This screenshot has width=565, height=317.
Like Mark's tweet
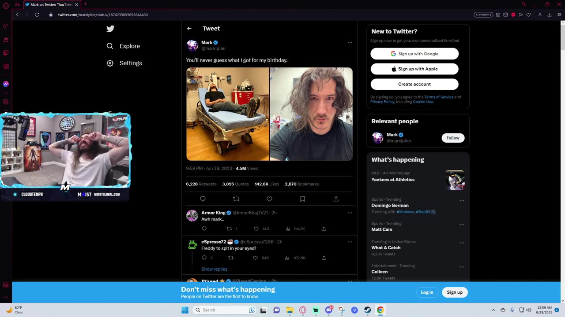tap(269, 199)
